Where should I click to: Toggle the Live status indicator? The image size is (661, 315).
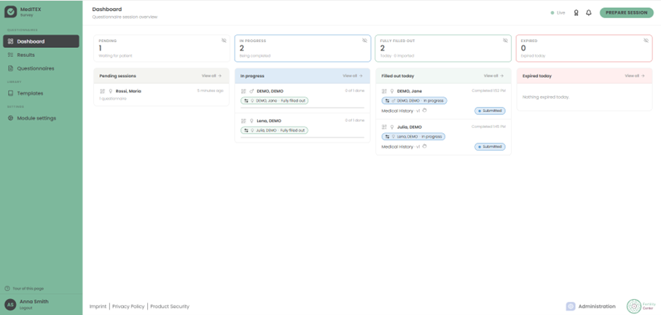558,12
